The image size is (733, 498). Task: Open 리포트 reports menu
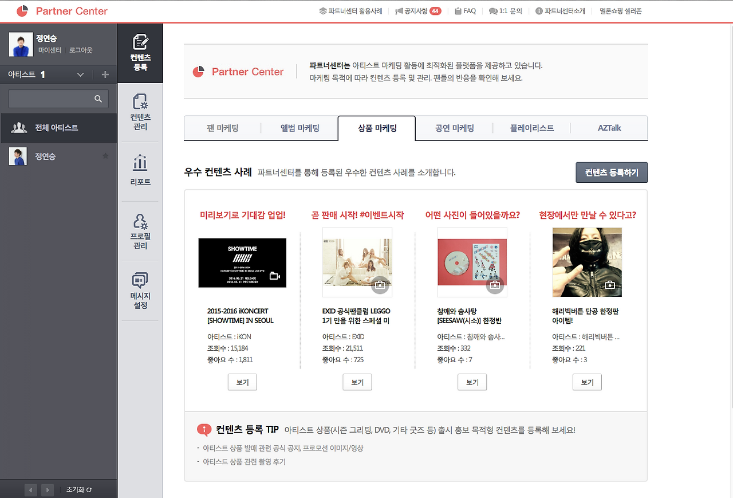(140, 171)
